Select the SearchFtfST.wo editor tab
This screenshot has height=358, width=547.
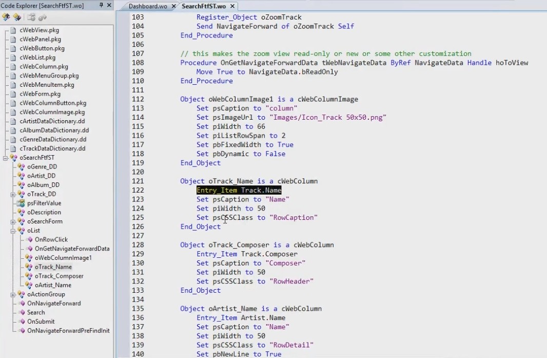click(x=203, y=7)
